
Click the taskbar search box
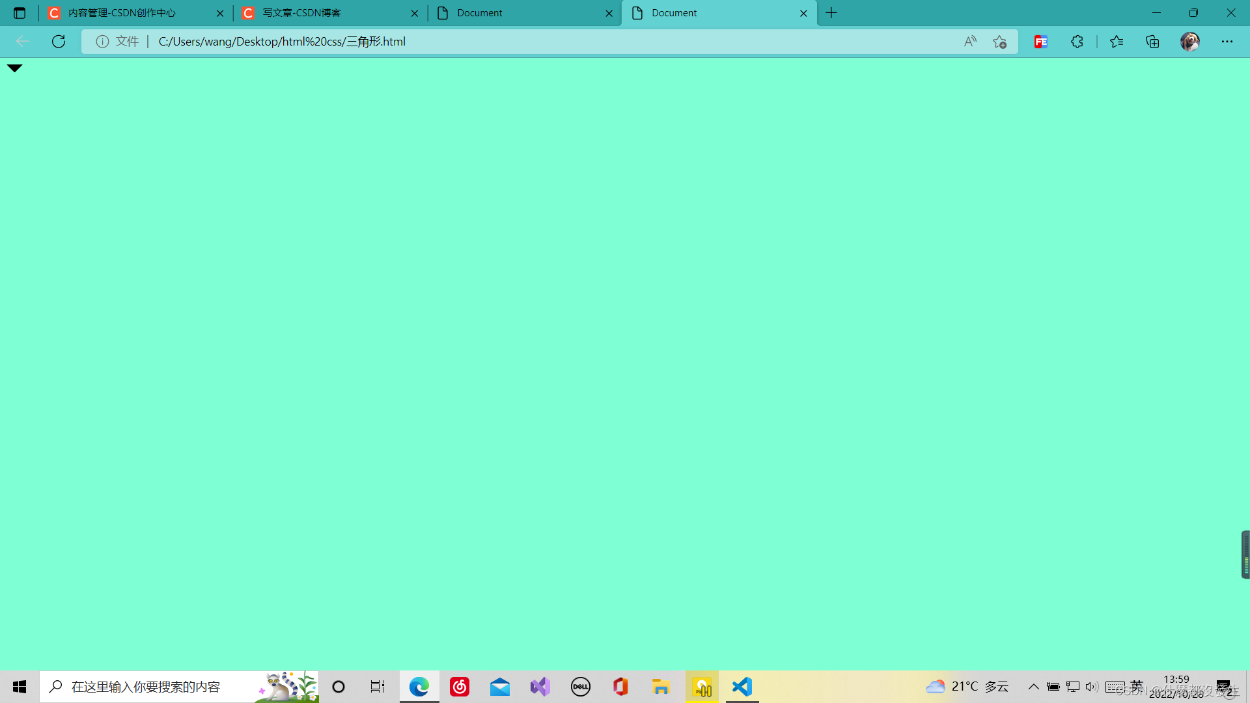180,687
